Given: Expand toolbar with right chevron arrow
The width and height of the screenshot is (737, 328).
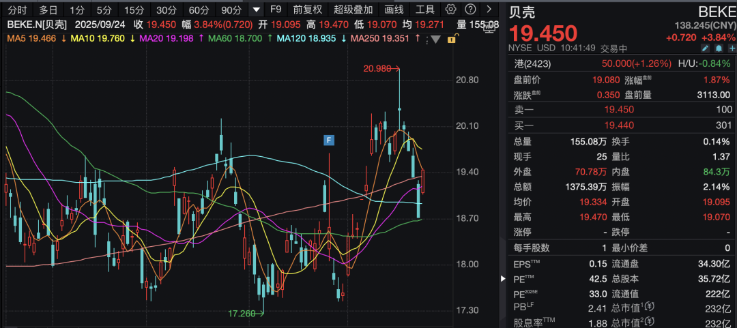Looking at the screenshot, I should [x=489, y=10].
